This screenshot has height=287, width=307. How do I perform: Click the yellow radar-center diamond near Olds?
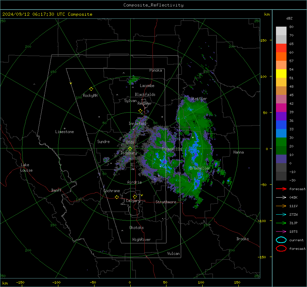click(x=130, y=149)
